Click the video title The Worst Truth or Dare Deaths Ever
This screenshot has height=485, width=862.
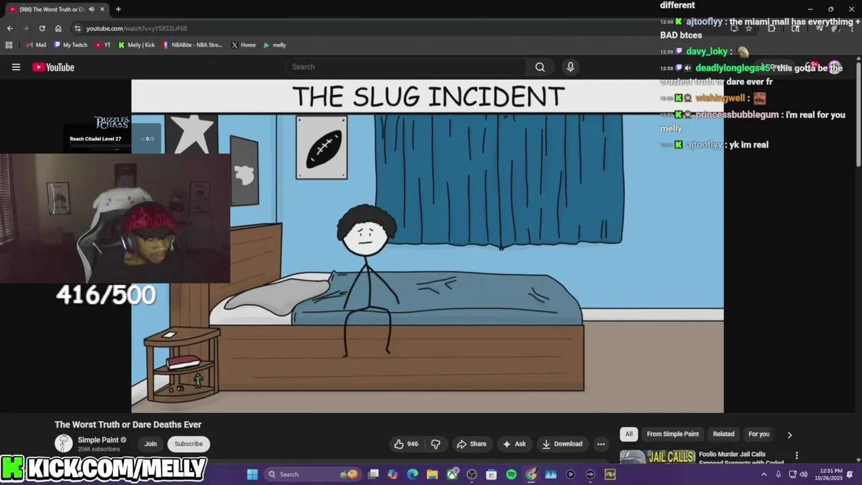coord(128,424)
